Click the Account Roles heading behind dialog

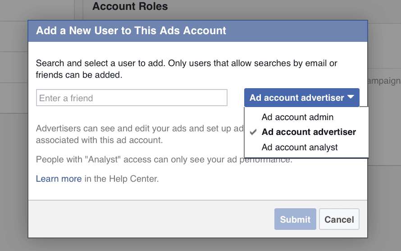click(x=130, y=6)
